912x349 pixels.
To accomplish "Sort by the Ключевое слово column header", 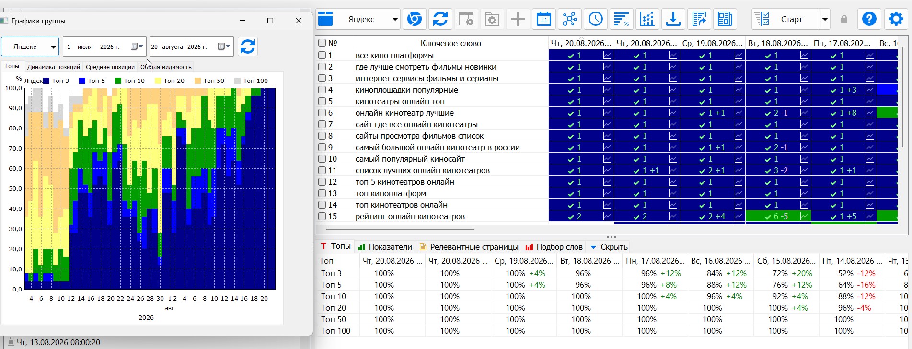I will [x=450, y=43].
